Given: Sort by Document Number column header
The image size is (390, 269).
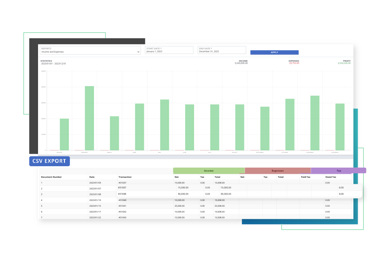Looking at the screenshot, I should pos(51,177).
